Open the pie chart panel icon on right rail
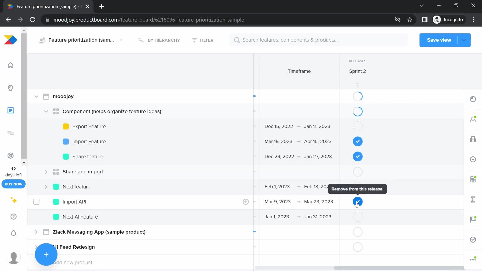The image size is (482, 271). (x=473, y=99)
